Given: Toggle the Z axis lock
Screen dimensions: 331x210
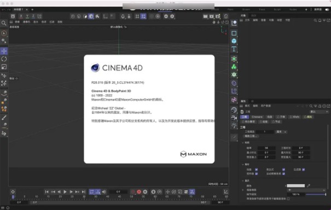Looking at the screenshot, I should coord(33,16).
